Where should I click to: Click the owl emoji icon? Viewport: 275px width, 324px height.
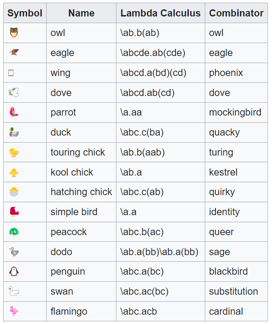[x=14, y=33]
